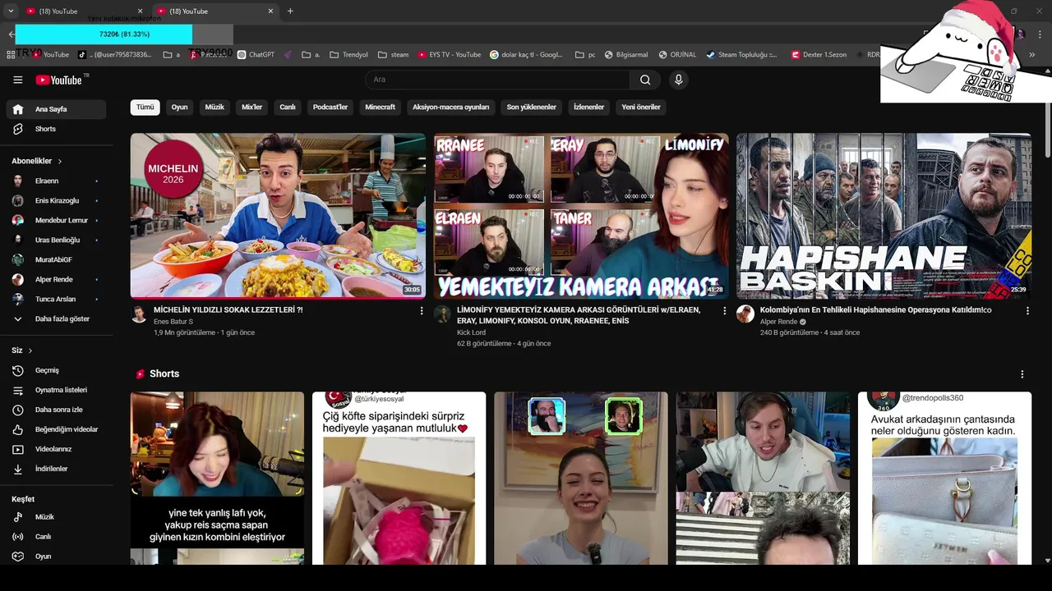The height and width of the screenshot is (591, 1052).
Task: Click Enes Batur S channel avatar
Action: tap(139, 314)
